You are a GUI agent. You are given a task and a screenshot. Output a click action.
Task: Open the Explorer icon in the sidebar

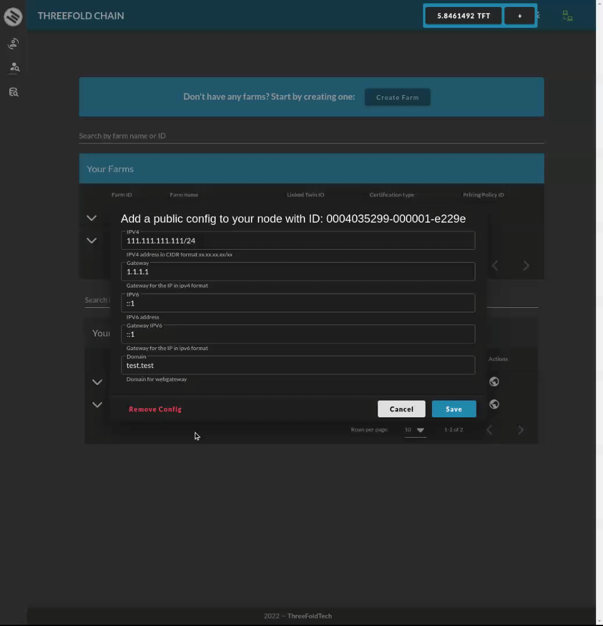13,92
